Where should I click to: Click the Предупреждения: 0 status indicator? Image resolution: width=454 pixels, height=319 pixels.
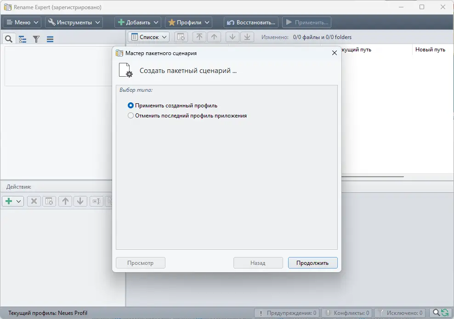pyautogui.click(x=287, y=313)
